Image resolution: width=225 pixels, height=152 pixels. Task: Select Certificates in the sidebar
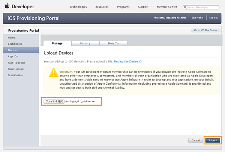[15, 44]
